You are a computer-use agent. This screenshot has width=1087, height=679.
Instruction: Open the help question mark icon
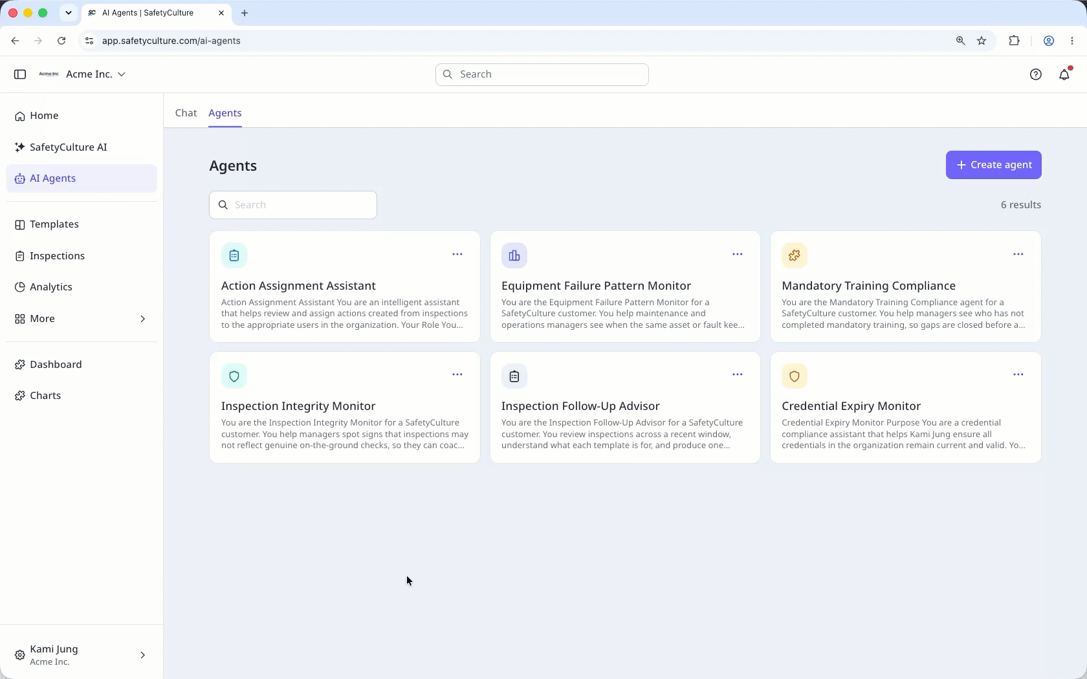coord(1035,74)
